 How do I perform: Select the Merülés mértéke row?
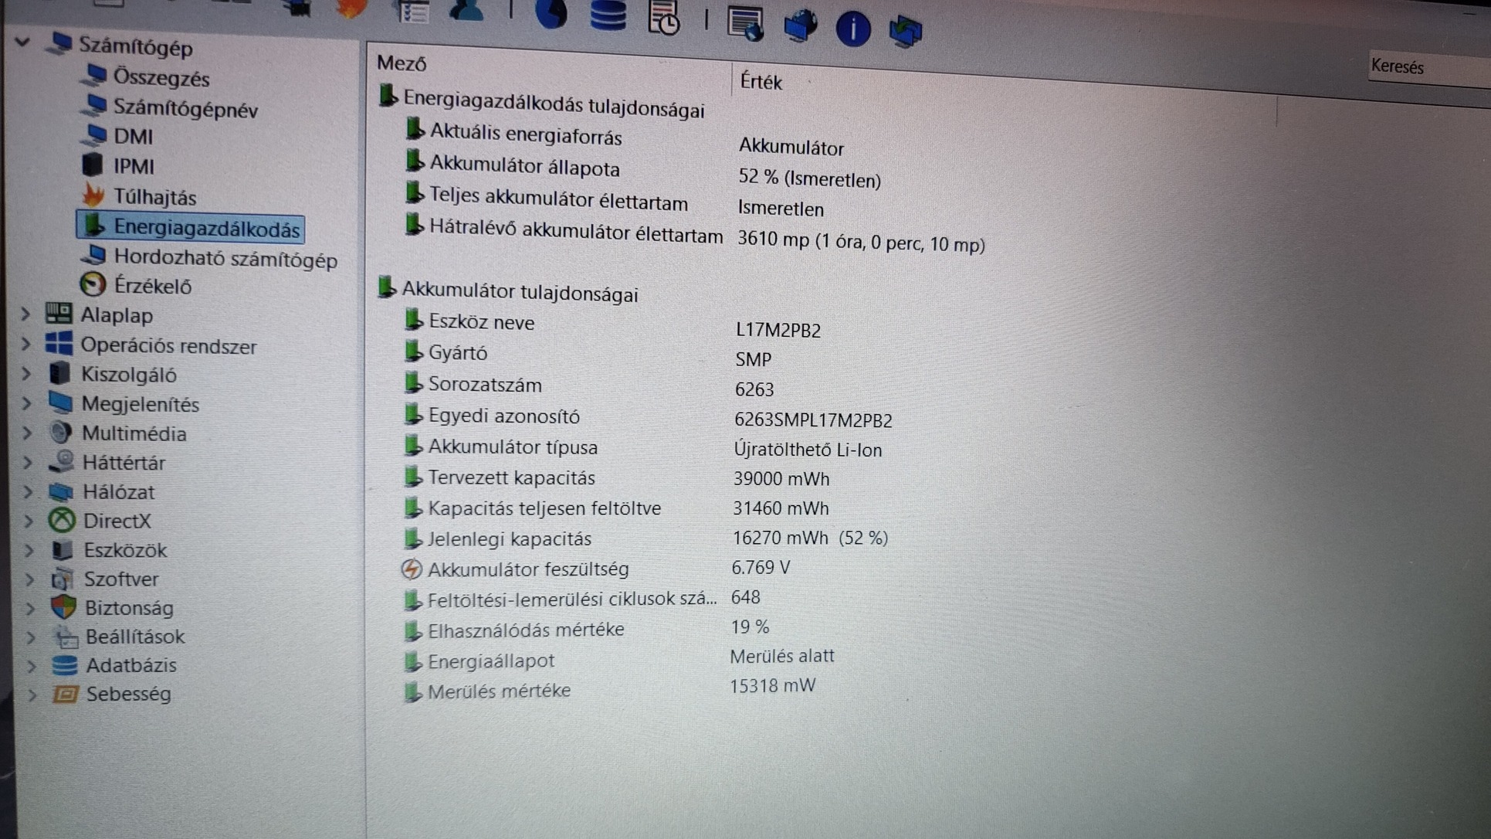[499, 691]
